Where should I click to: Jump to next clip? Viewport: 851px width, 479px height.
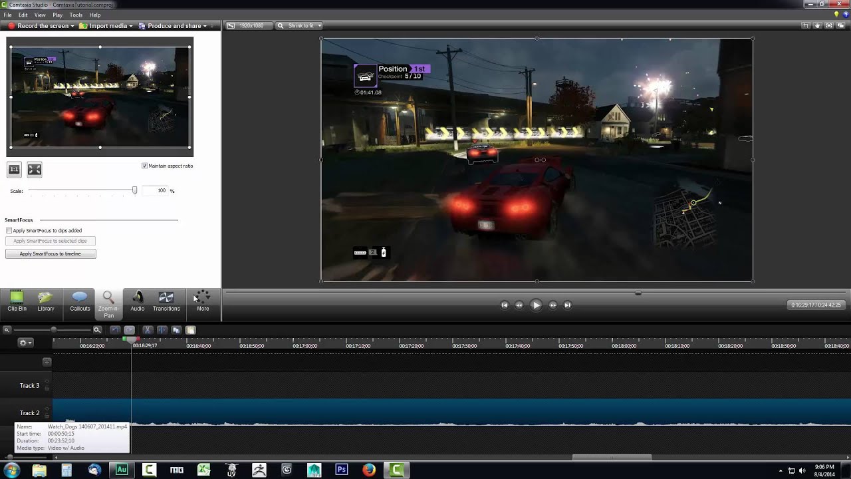click(x=567, y=305)
